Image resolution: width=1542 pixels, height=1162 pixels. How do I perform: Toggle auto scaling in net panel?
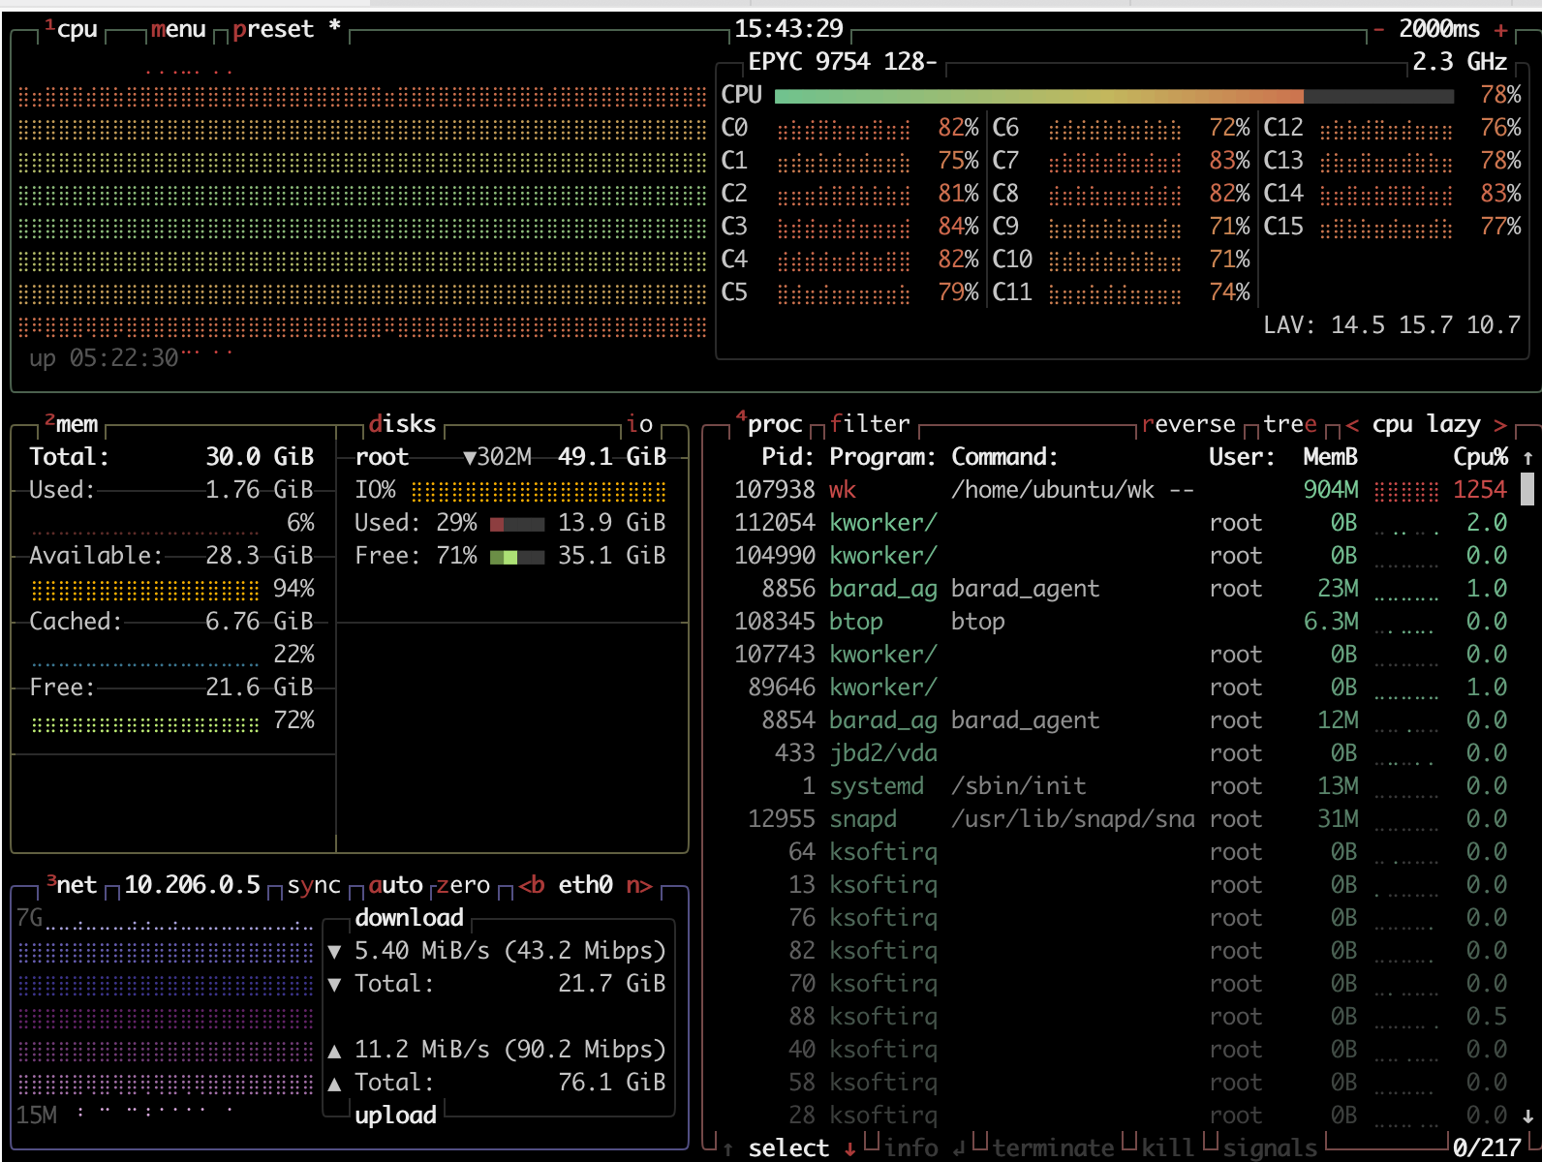pyautogui.click(x=395, y=885)
